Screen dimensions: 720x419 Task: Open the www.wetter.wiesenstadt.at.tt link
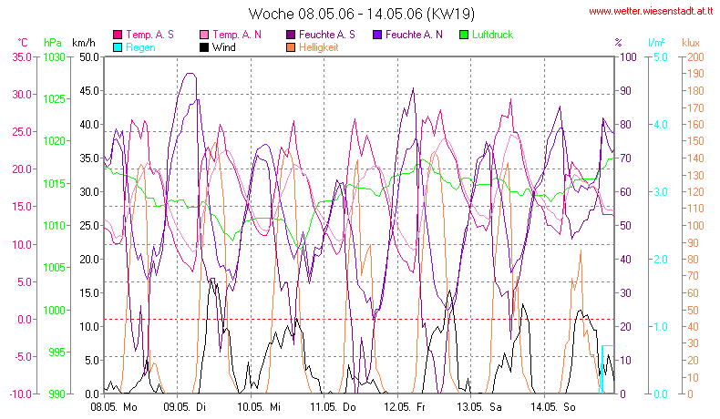[x=651, y=12]
